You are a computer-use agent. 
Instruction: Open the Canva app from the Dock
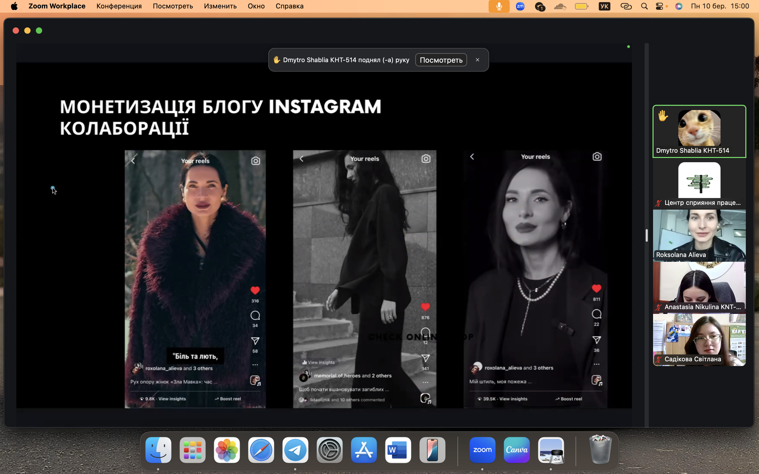click(x=517, y=450)
